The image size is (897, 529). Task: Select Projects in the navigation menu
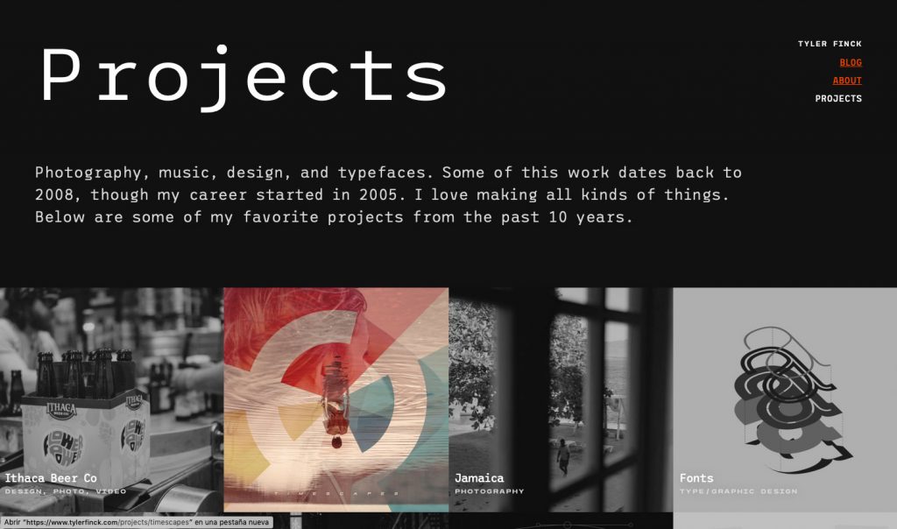click(838, 98)
